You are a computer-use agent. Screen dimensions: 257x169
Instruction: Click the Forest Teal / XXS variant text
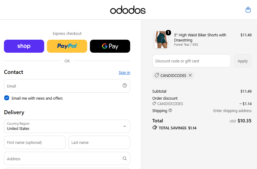pyautogui.click(x=186, y=45)
